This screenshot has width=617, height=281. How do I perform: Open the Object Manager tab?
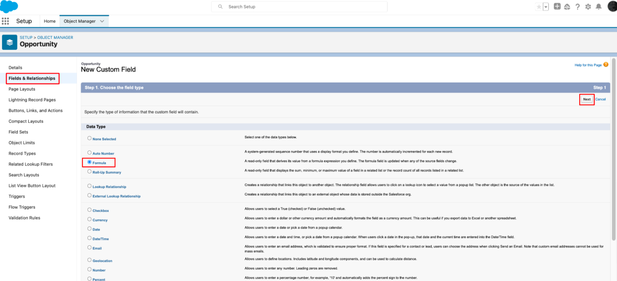80,21
